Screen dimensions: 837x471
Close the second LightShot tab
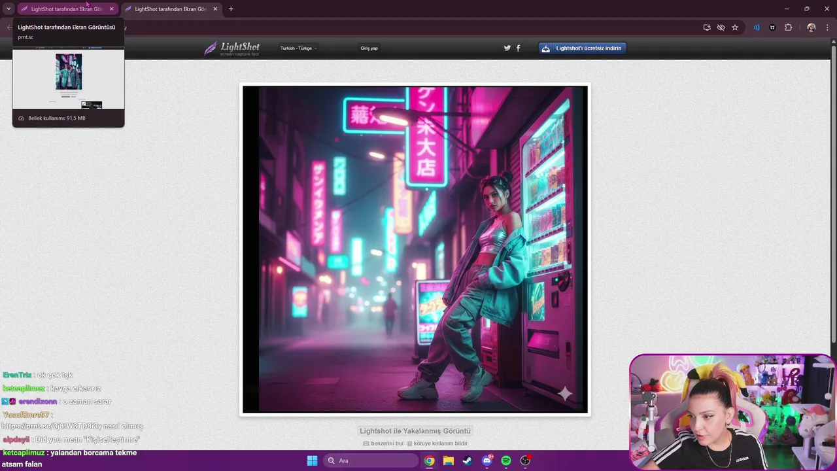[x=215, y=9]
